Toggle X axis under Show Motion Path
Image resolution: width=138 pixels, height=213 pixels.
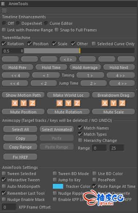[x=15, y=103]
